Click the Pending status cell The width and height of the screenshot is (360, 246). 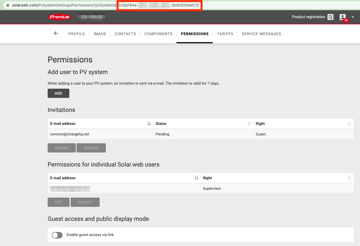(x=203, y=134)
